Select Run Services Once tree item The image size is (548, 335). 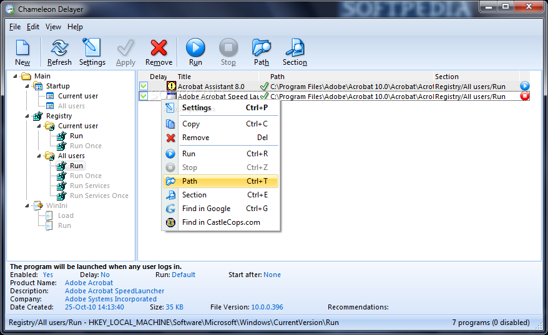tap(99, 196)
